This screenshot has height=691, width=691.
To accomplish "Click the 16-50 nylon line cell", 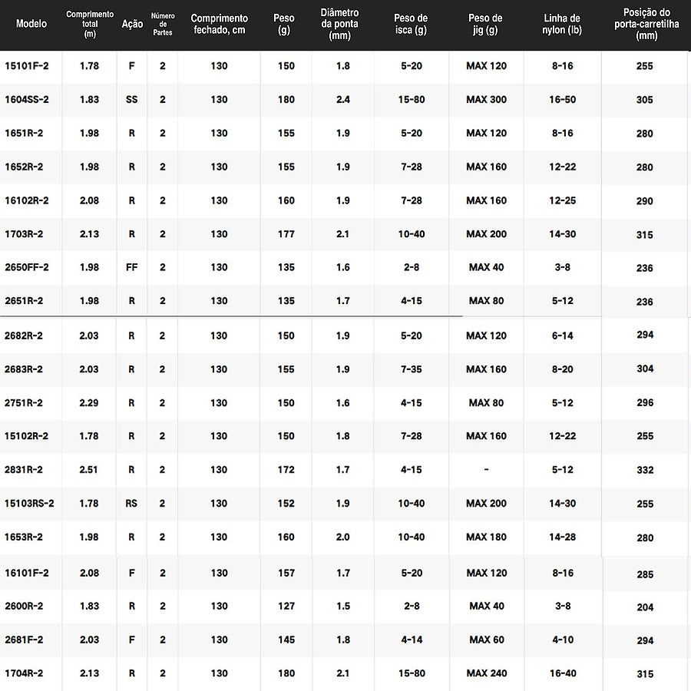I will (562, 100).
